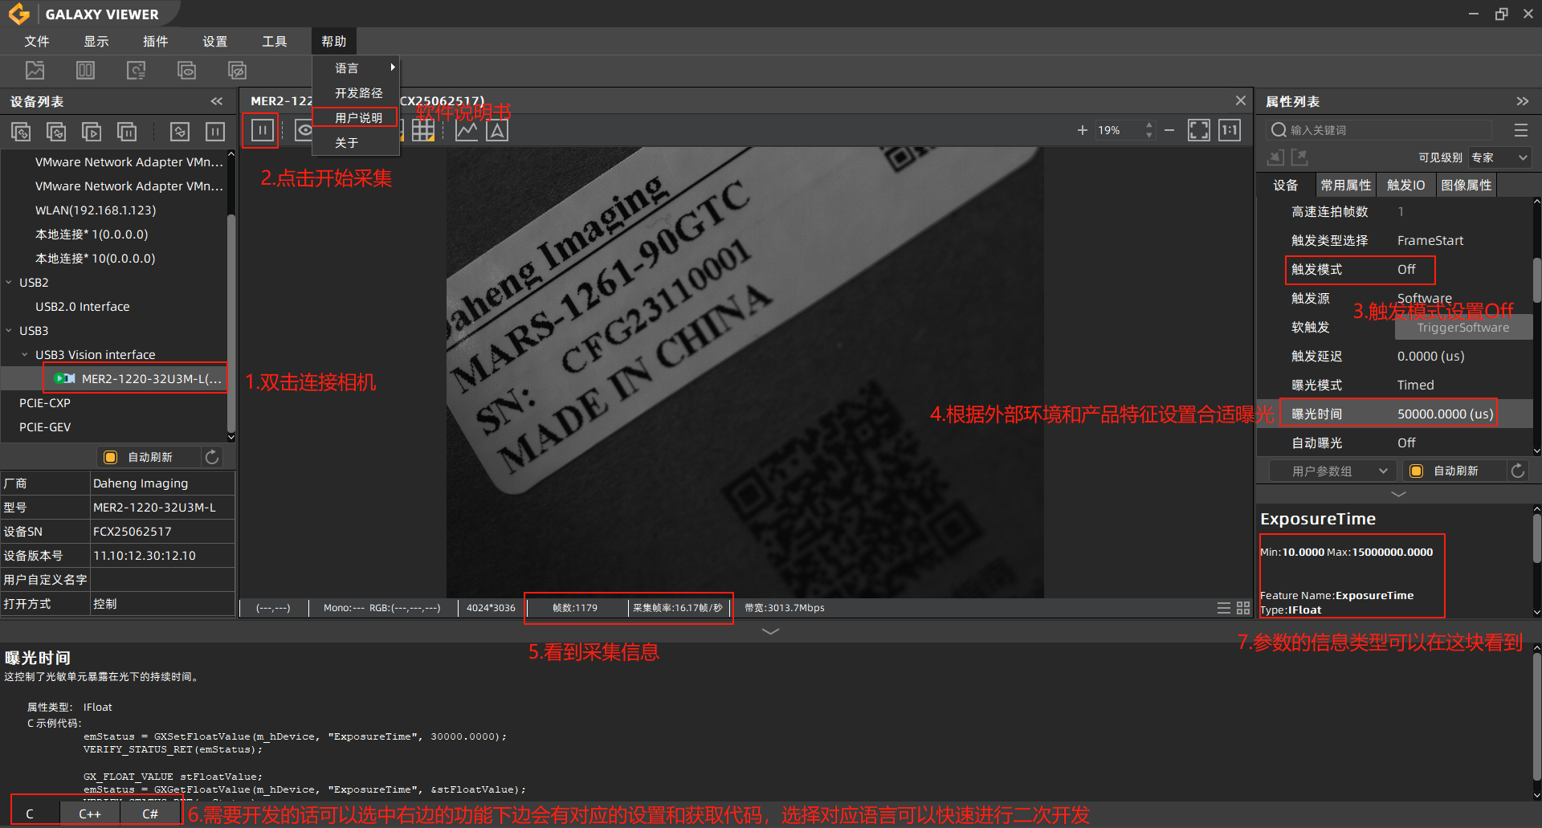Click the connect all devices link icon

tap(21, 131)
